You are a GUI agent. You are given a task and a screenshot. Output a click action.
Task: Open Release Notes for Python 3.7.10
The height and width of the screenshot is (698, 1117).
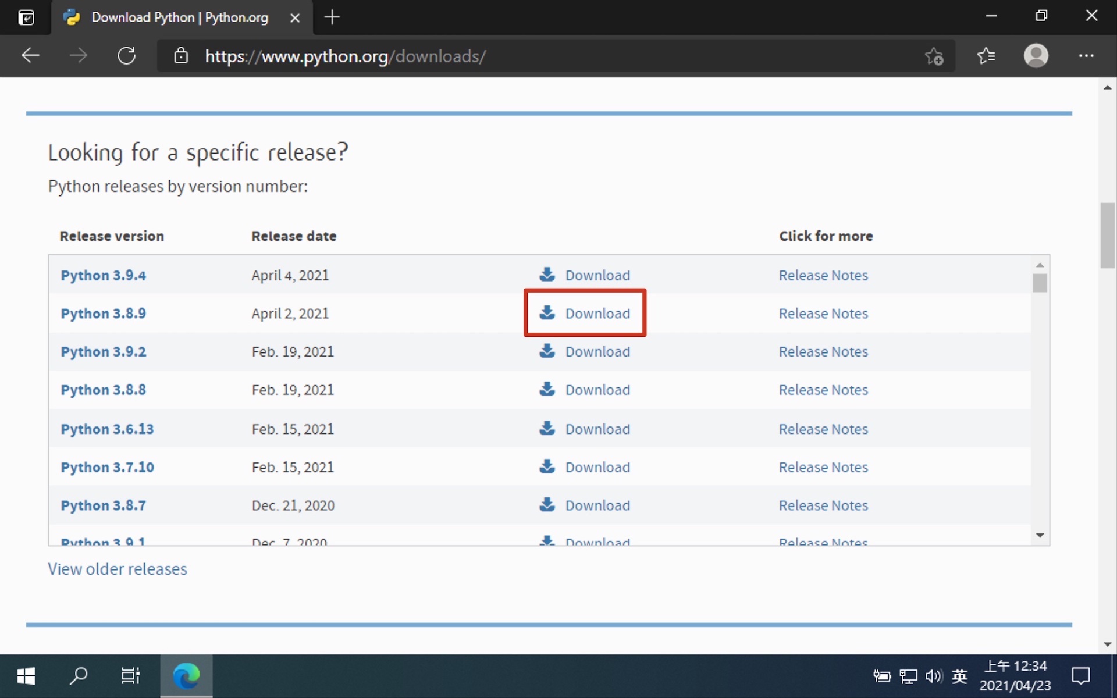click(x=823, y=467)
